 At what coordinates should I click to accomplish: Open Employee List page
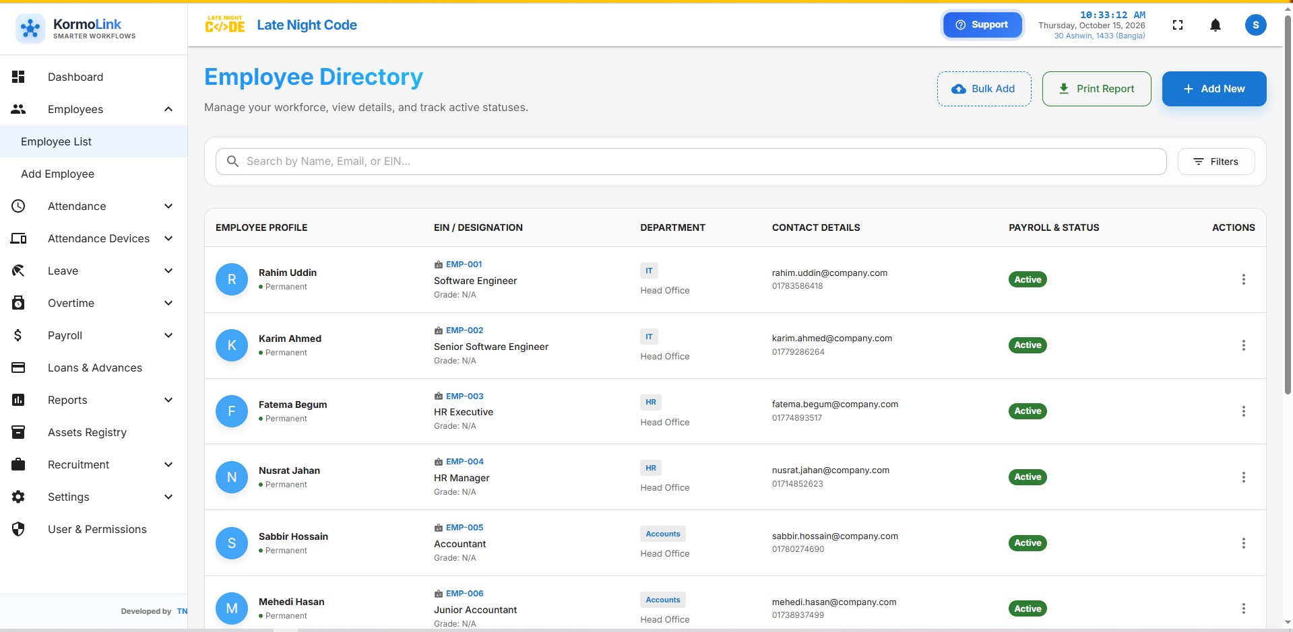[x=94, y=141]
